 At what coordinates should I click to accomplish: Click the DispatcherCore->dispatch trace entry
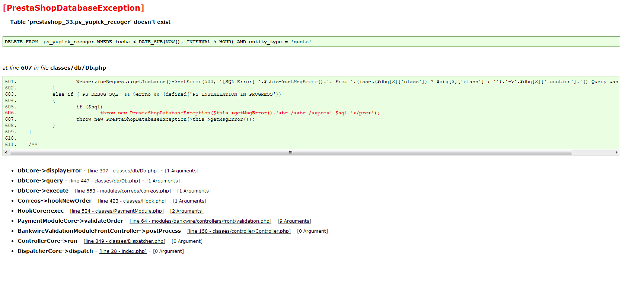(x=55, y=251)
